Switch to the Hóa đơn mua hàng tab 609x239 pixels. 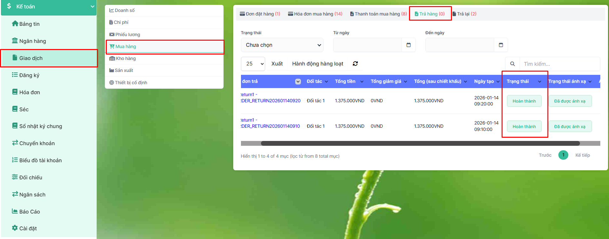pos(315,14)
